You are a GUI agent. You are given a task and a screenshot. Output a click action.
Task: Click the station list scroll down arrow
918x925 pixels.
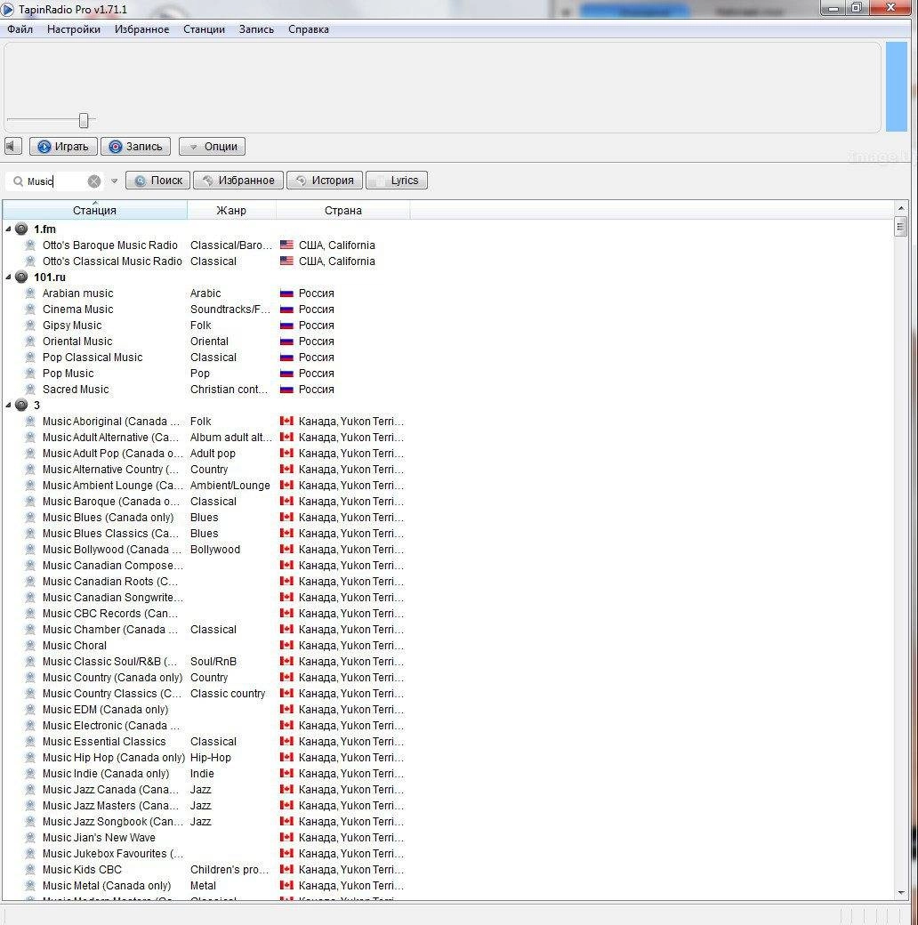coord(901,893)
